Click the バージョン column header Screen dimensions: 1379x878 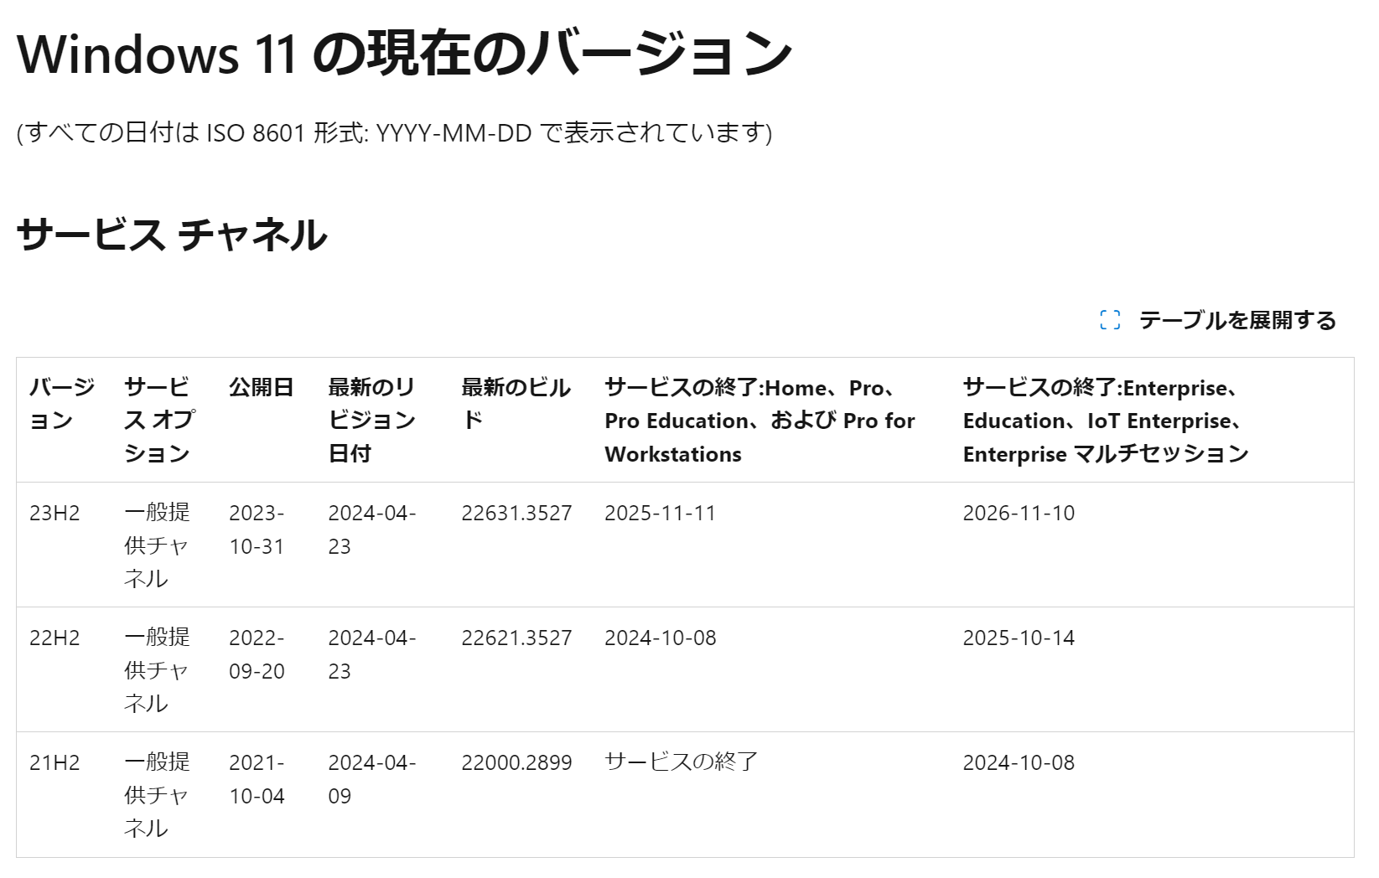[62, 404]
